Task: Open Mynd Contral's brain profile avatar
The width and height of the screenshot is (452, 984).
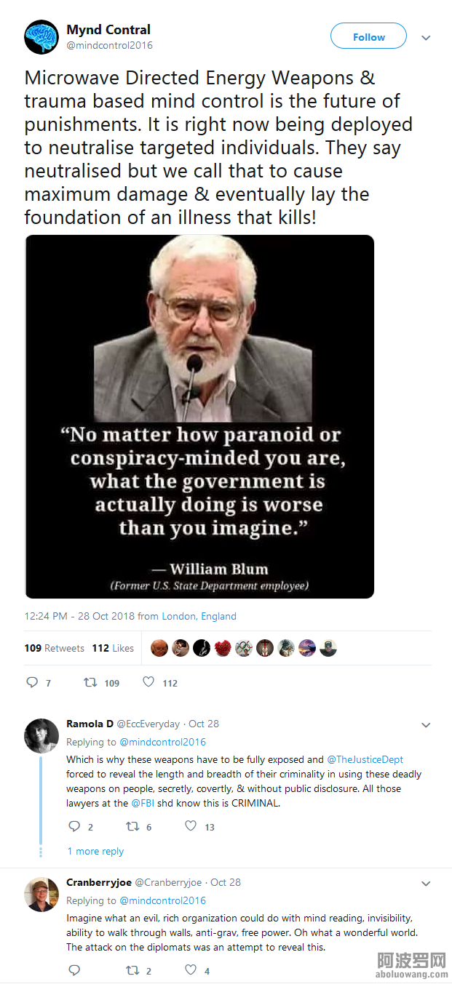Action: [x=41, y=37]
